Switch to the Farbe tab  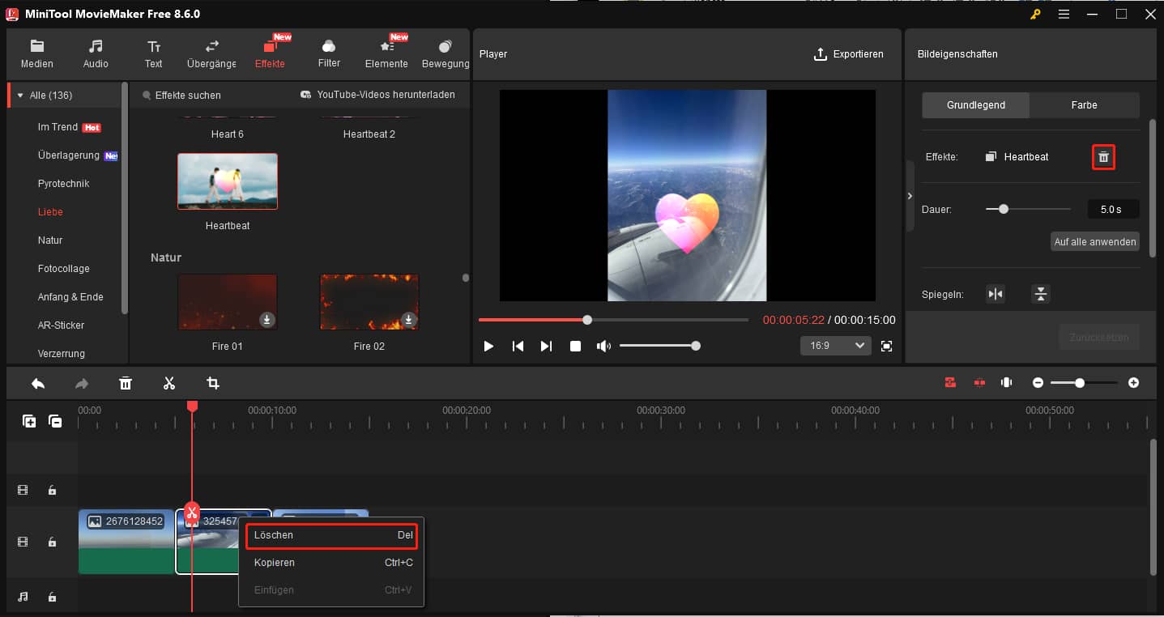(x=1084, y=104)
